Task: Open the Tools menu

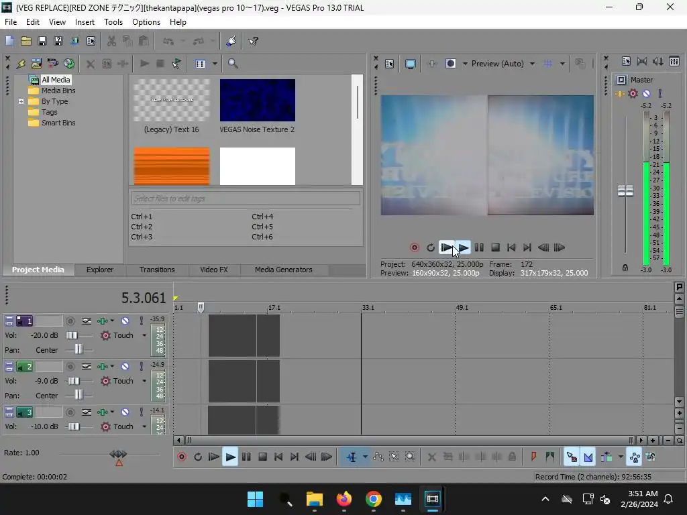Action: [113, 22]
